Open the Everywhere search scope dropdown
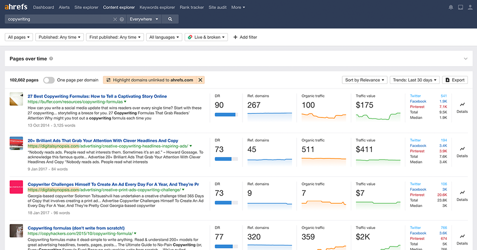This screenshot has width=477, height=250. click(x=144, y=19)
